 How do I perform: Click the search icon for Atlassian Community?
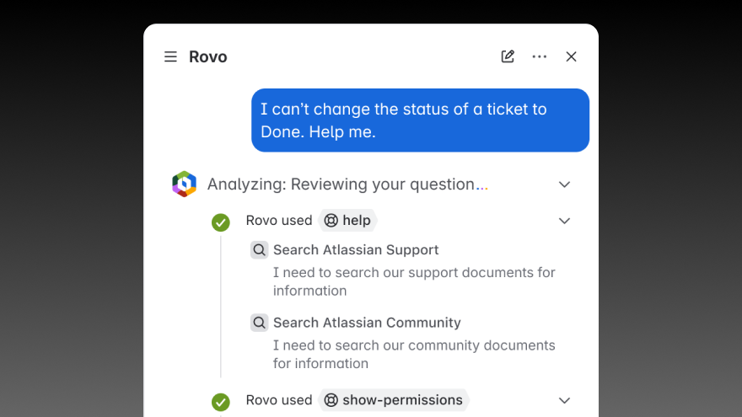[260, 323]
